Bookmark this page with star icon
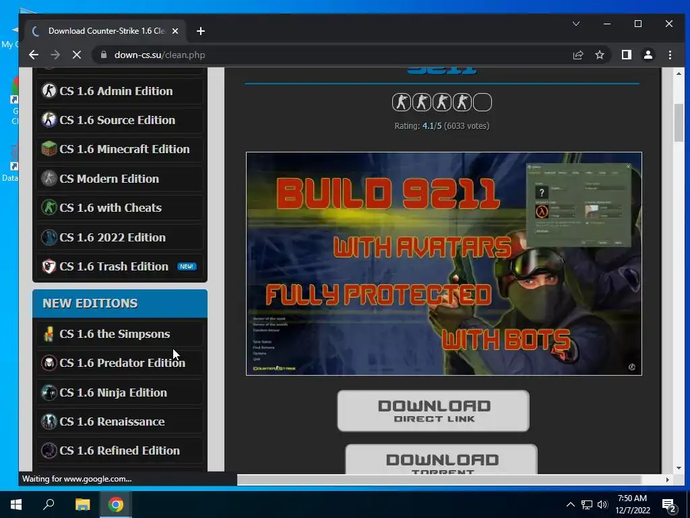 (599, 55)
